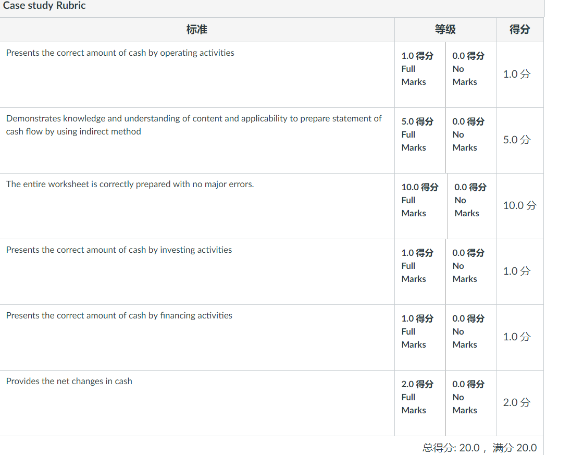571x455 pixels.
Task: Choose Full Marks for investing activities
Action: click(420, 272)
